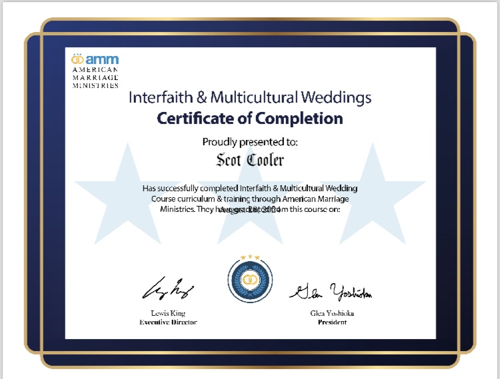Click the AMM interlocking rings logo icon

pyautogui.click(x=78, y=58)
